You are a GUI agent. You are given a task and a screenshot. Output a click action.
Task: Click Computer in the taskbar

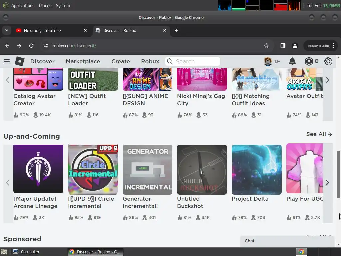[26, 252]
